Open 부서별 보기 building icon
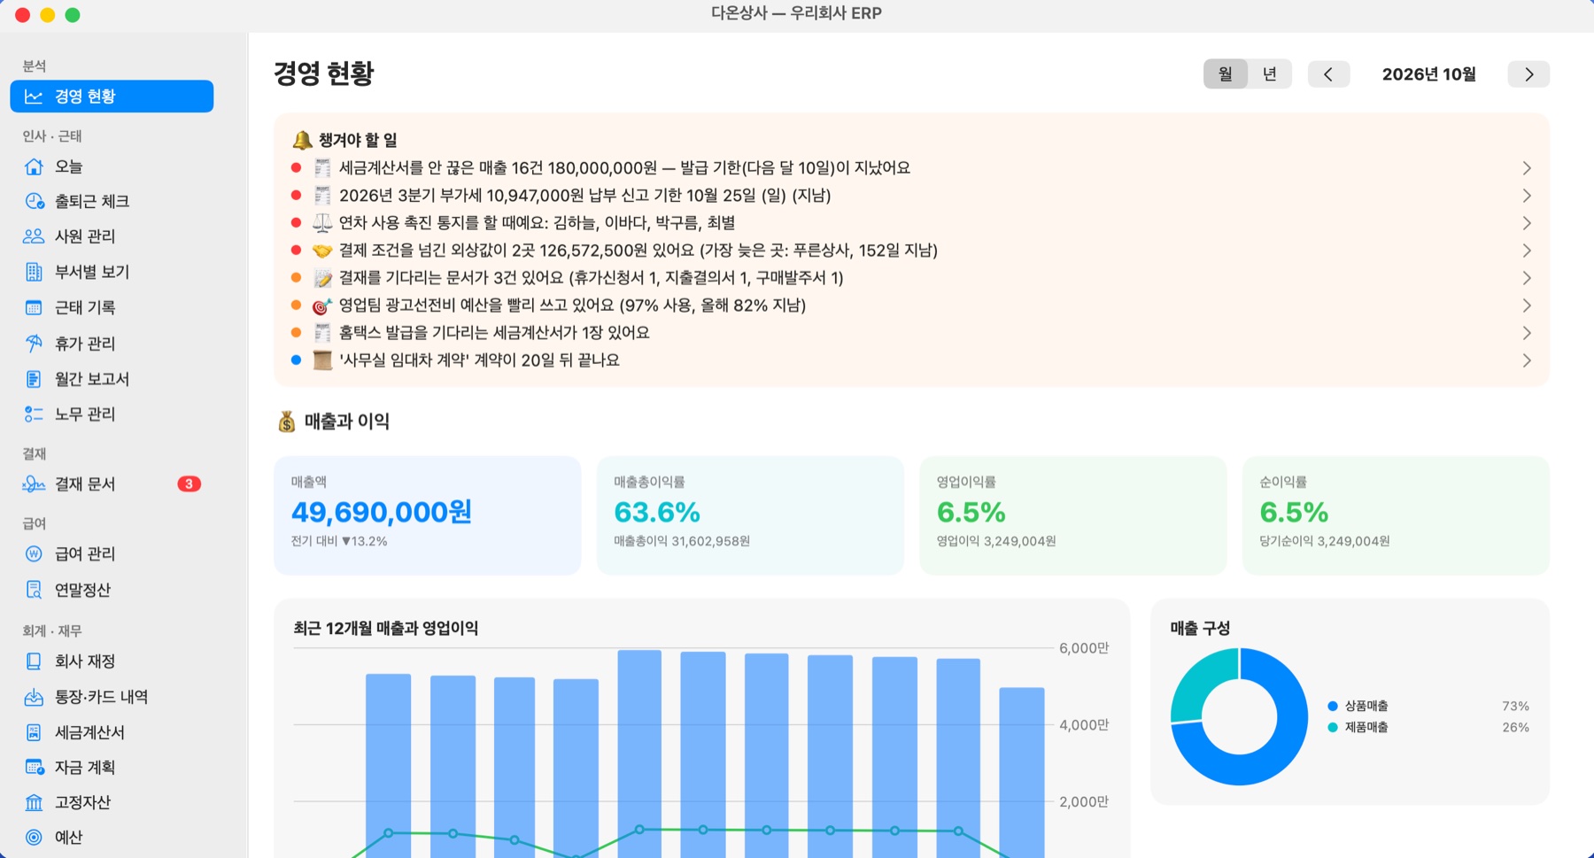The width and height of the screenshot is (1594, 858). [x=34, y=272]
